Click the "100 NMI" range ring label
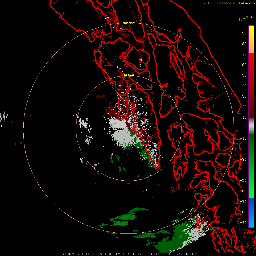256x256 pixels. click(129, 23)
